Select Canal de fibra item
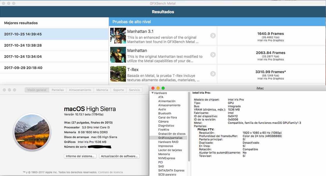326x176 pixels. point(167,118)
